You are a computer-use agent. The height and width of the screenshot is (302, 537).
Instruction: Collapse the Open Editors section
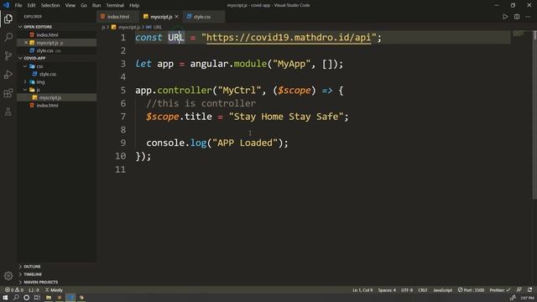point(20,27)
